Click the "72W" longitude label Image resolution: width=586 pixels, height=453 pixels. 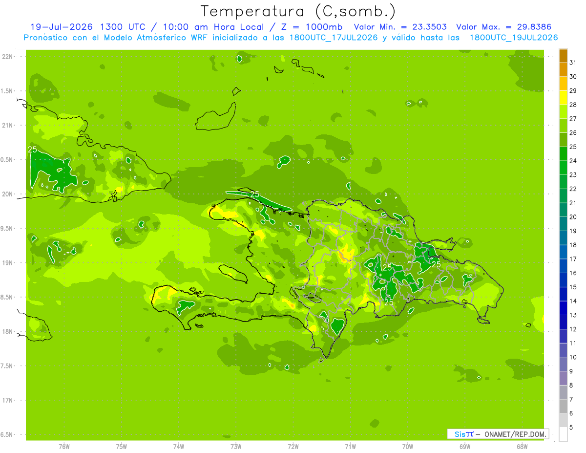(x=293, y=447)
